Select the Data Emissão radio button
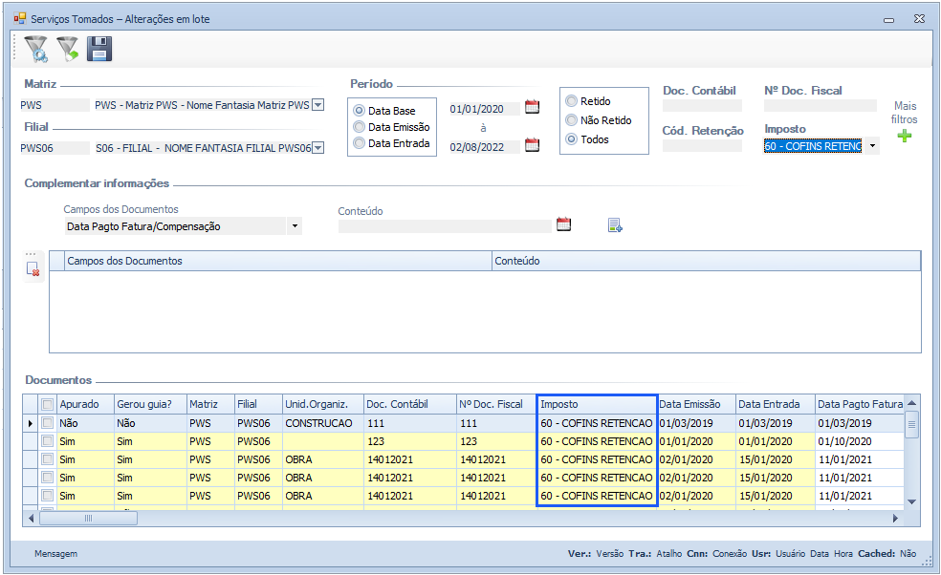 (x=360, y=127)
